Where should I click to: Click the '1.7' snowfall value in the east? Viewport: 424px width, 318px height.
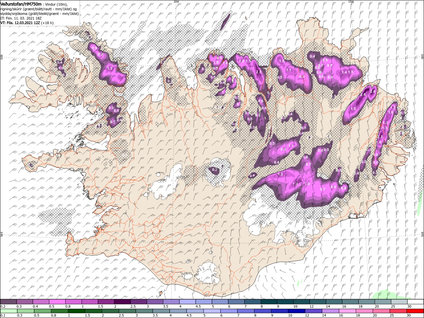click(x=393, y=108)
